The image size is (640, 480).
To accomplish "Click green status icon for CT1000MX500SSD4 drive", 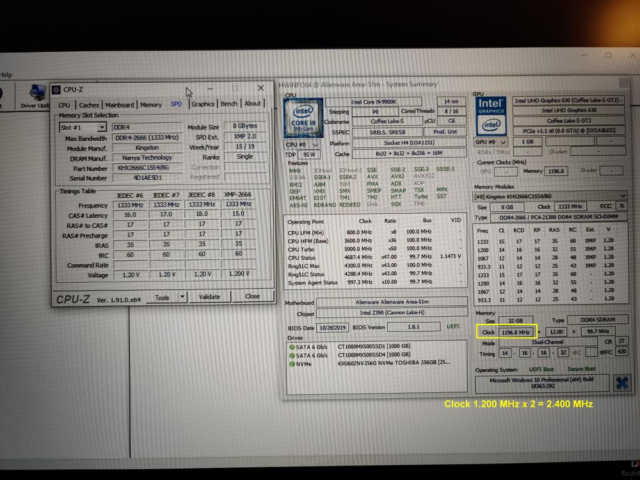I will 292,355.
